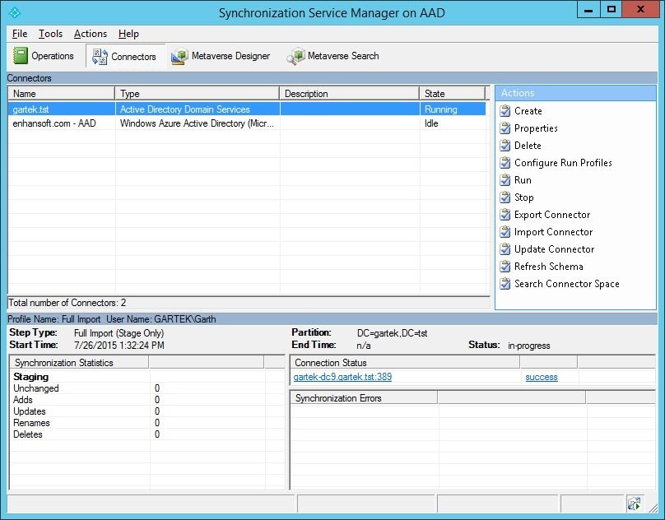Choose Import Connector action
Screen dimensions: 665x520
[x=553, y=232]
